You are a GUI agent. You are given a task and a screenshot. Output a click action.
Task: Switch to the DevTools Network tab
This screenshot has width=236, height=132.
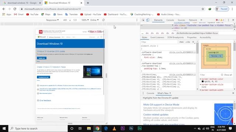coord(193,20)
